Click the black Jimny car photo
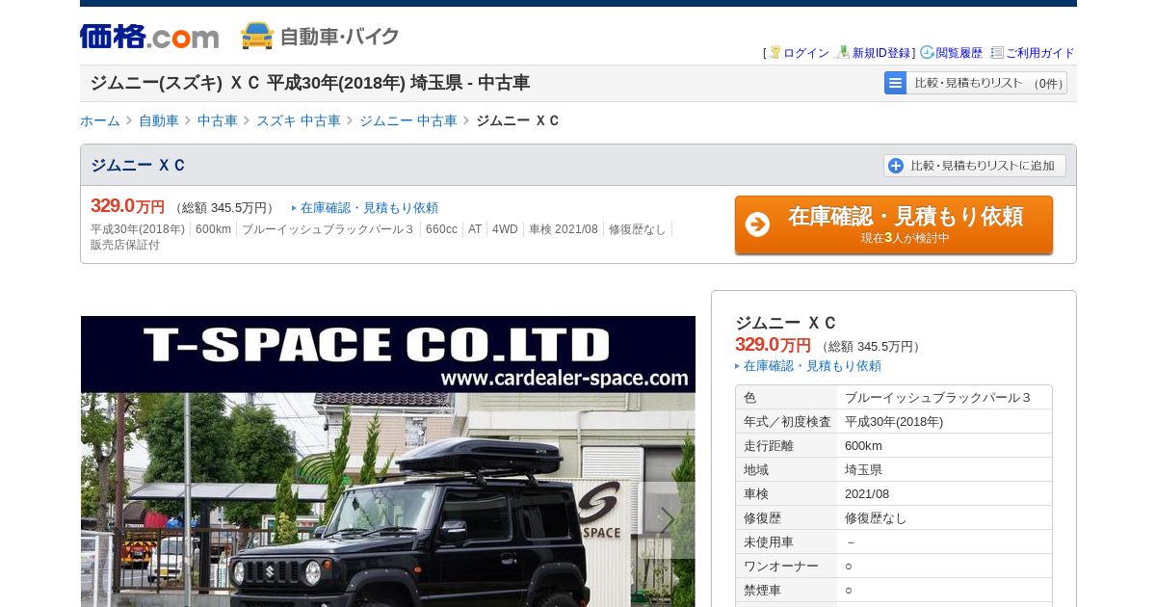 pos(388,499)
